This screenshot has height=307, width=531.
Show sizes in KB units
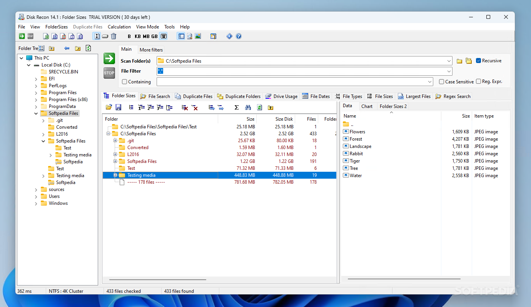[x=138, y=37]
